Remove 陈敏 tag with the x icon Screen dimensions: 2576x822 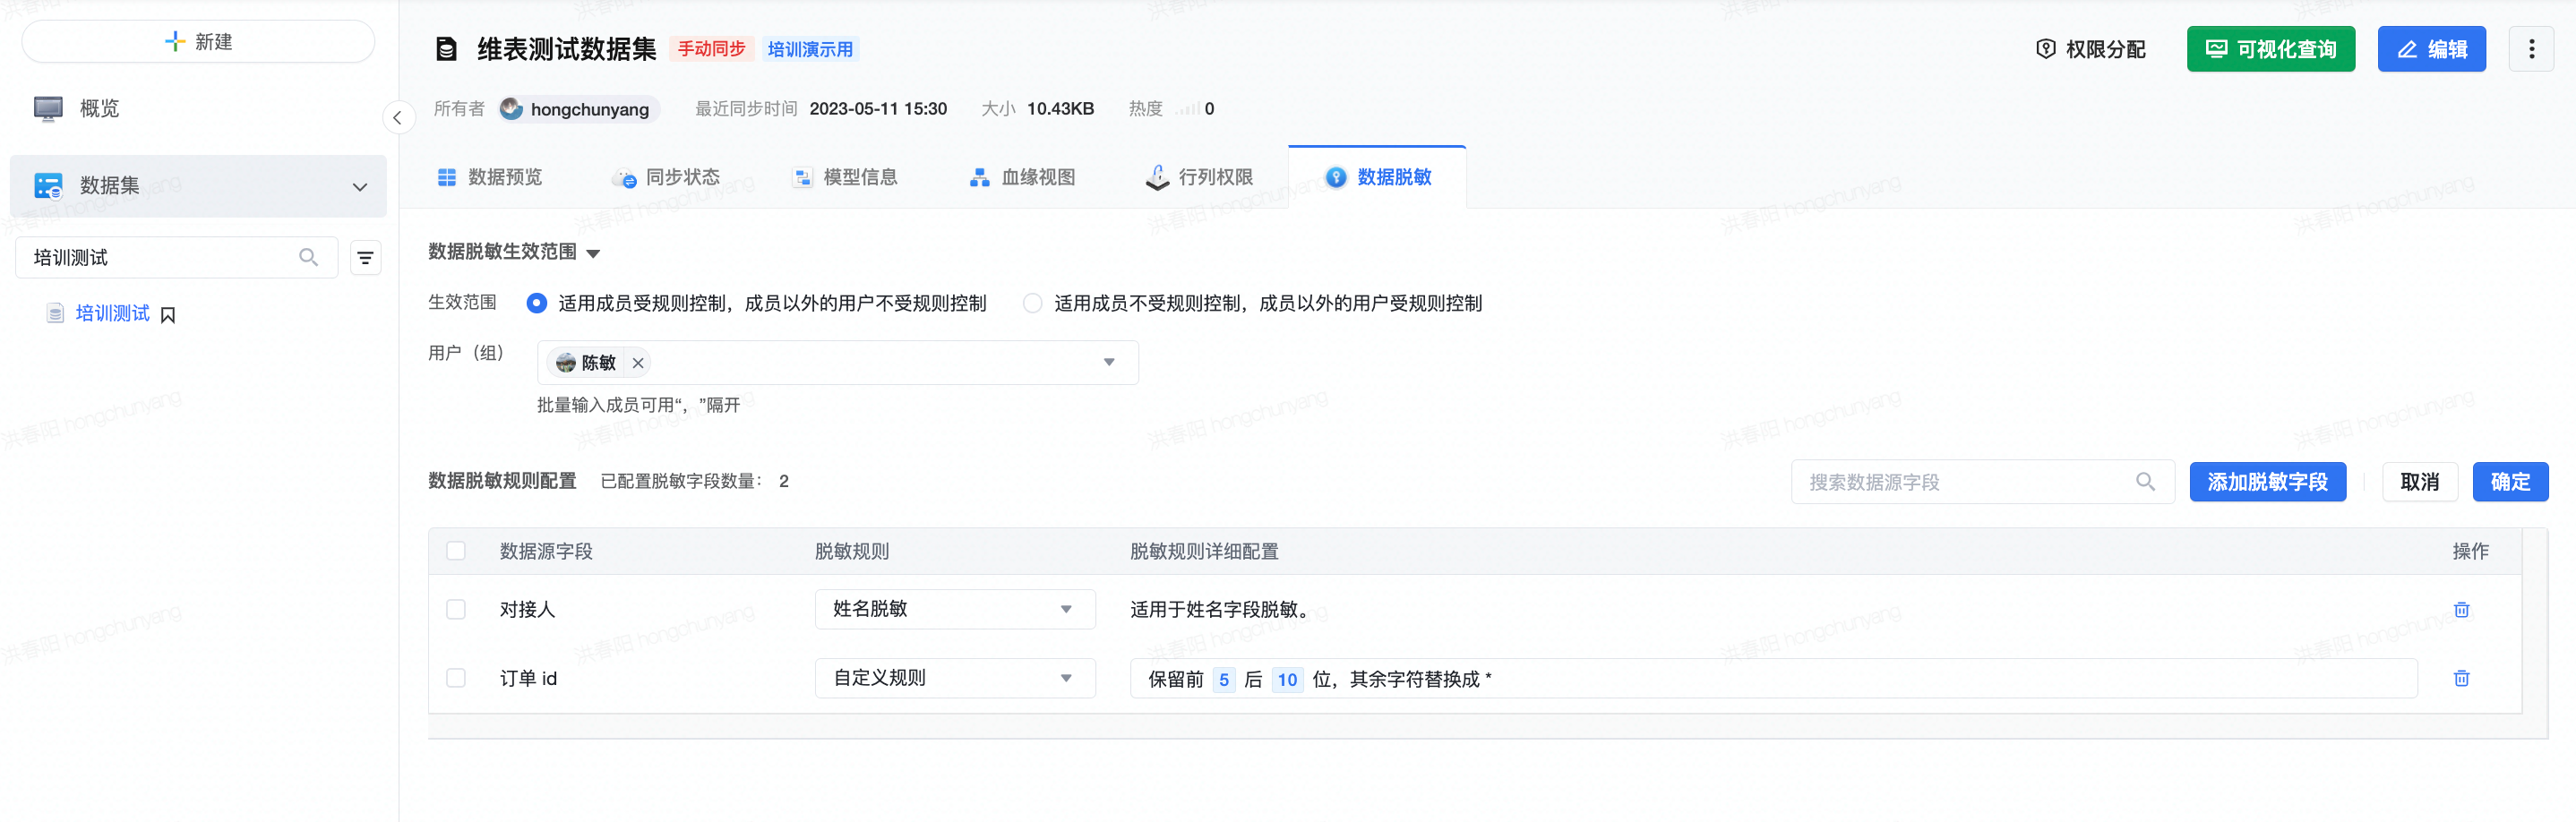click(x=638, y=363)
